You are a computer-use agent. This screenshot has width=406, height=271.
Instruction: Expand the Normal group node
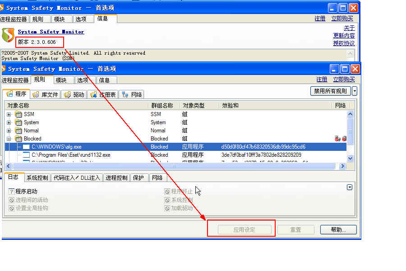click(9, 131)
